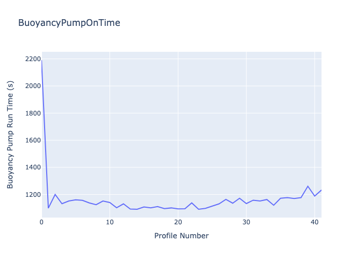Viewport: 363px width, 259px height.
Task: Click the y-axis tick label 2000
Action: pos(33,87)
